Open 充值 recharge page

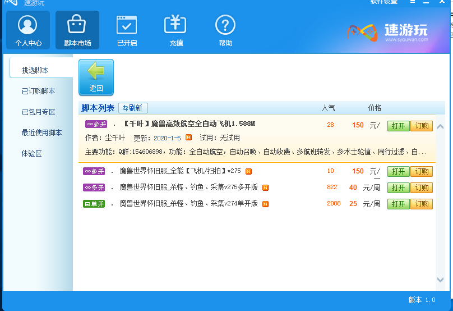[x=176, y=30]
